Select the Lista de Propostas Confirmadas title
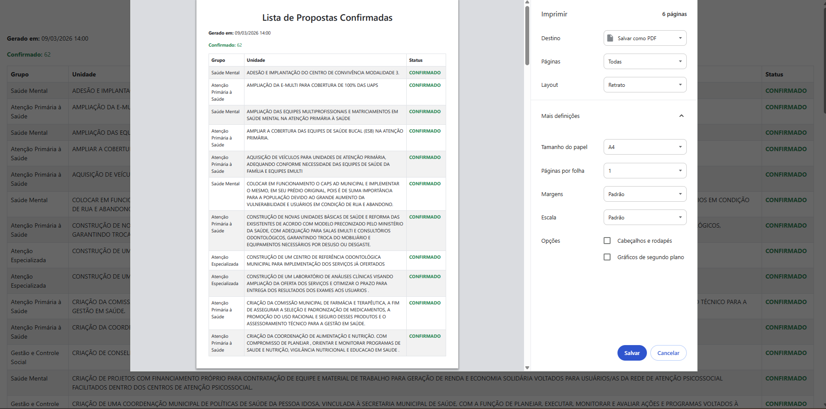Viewport: 826px width, 409px height. coord(326,18)
